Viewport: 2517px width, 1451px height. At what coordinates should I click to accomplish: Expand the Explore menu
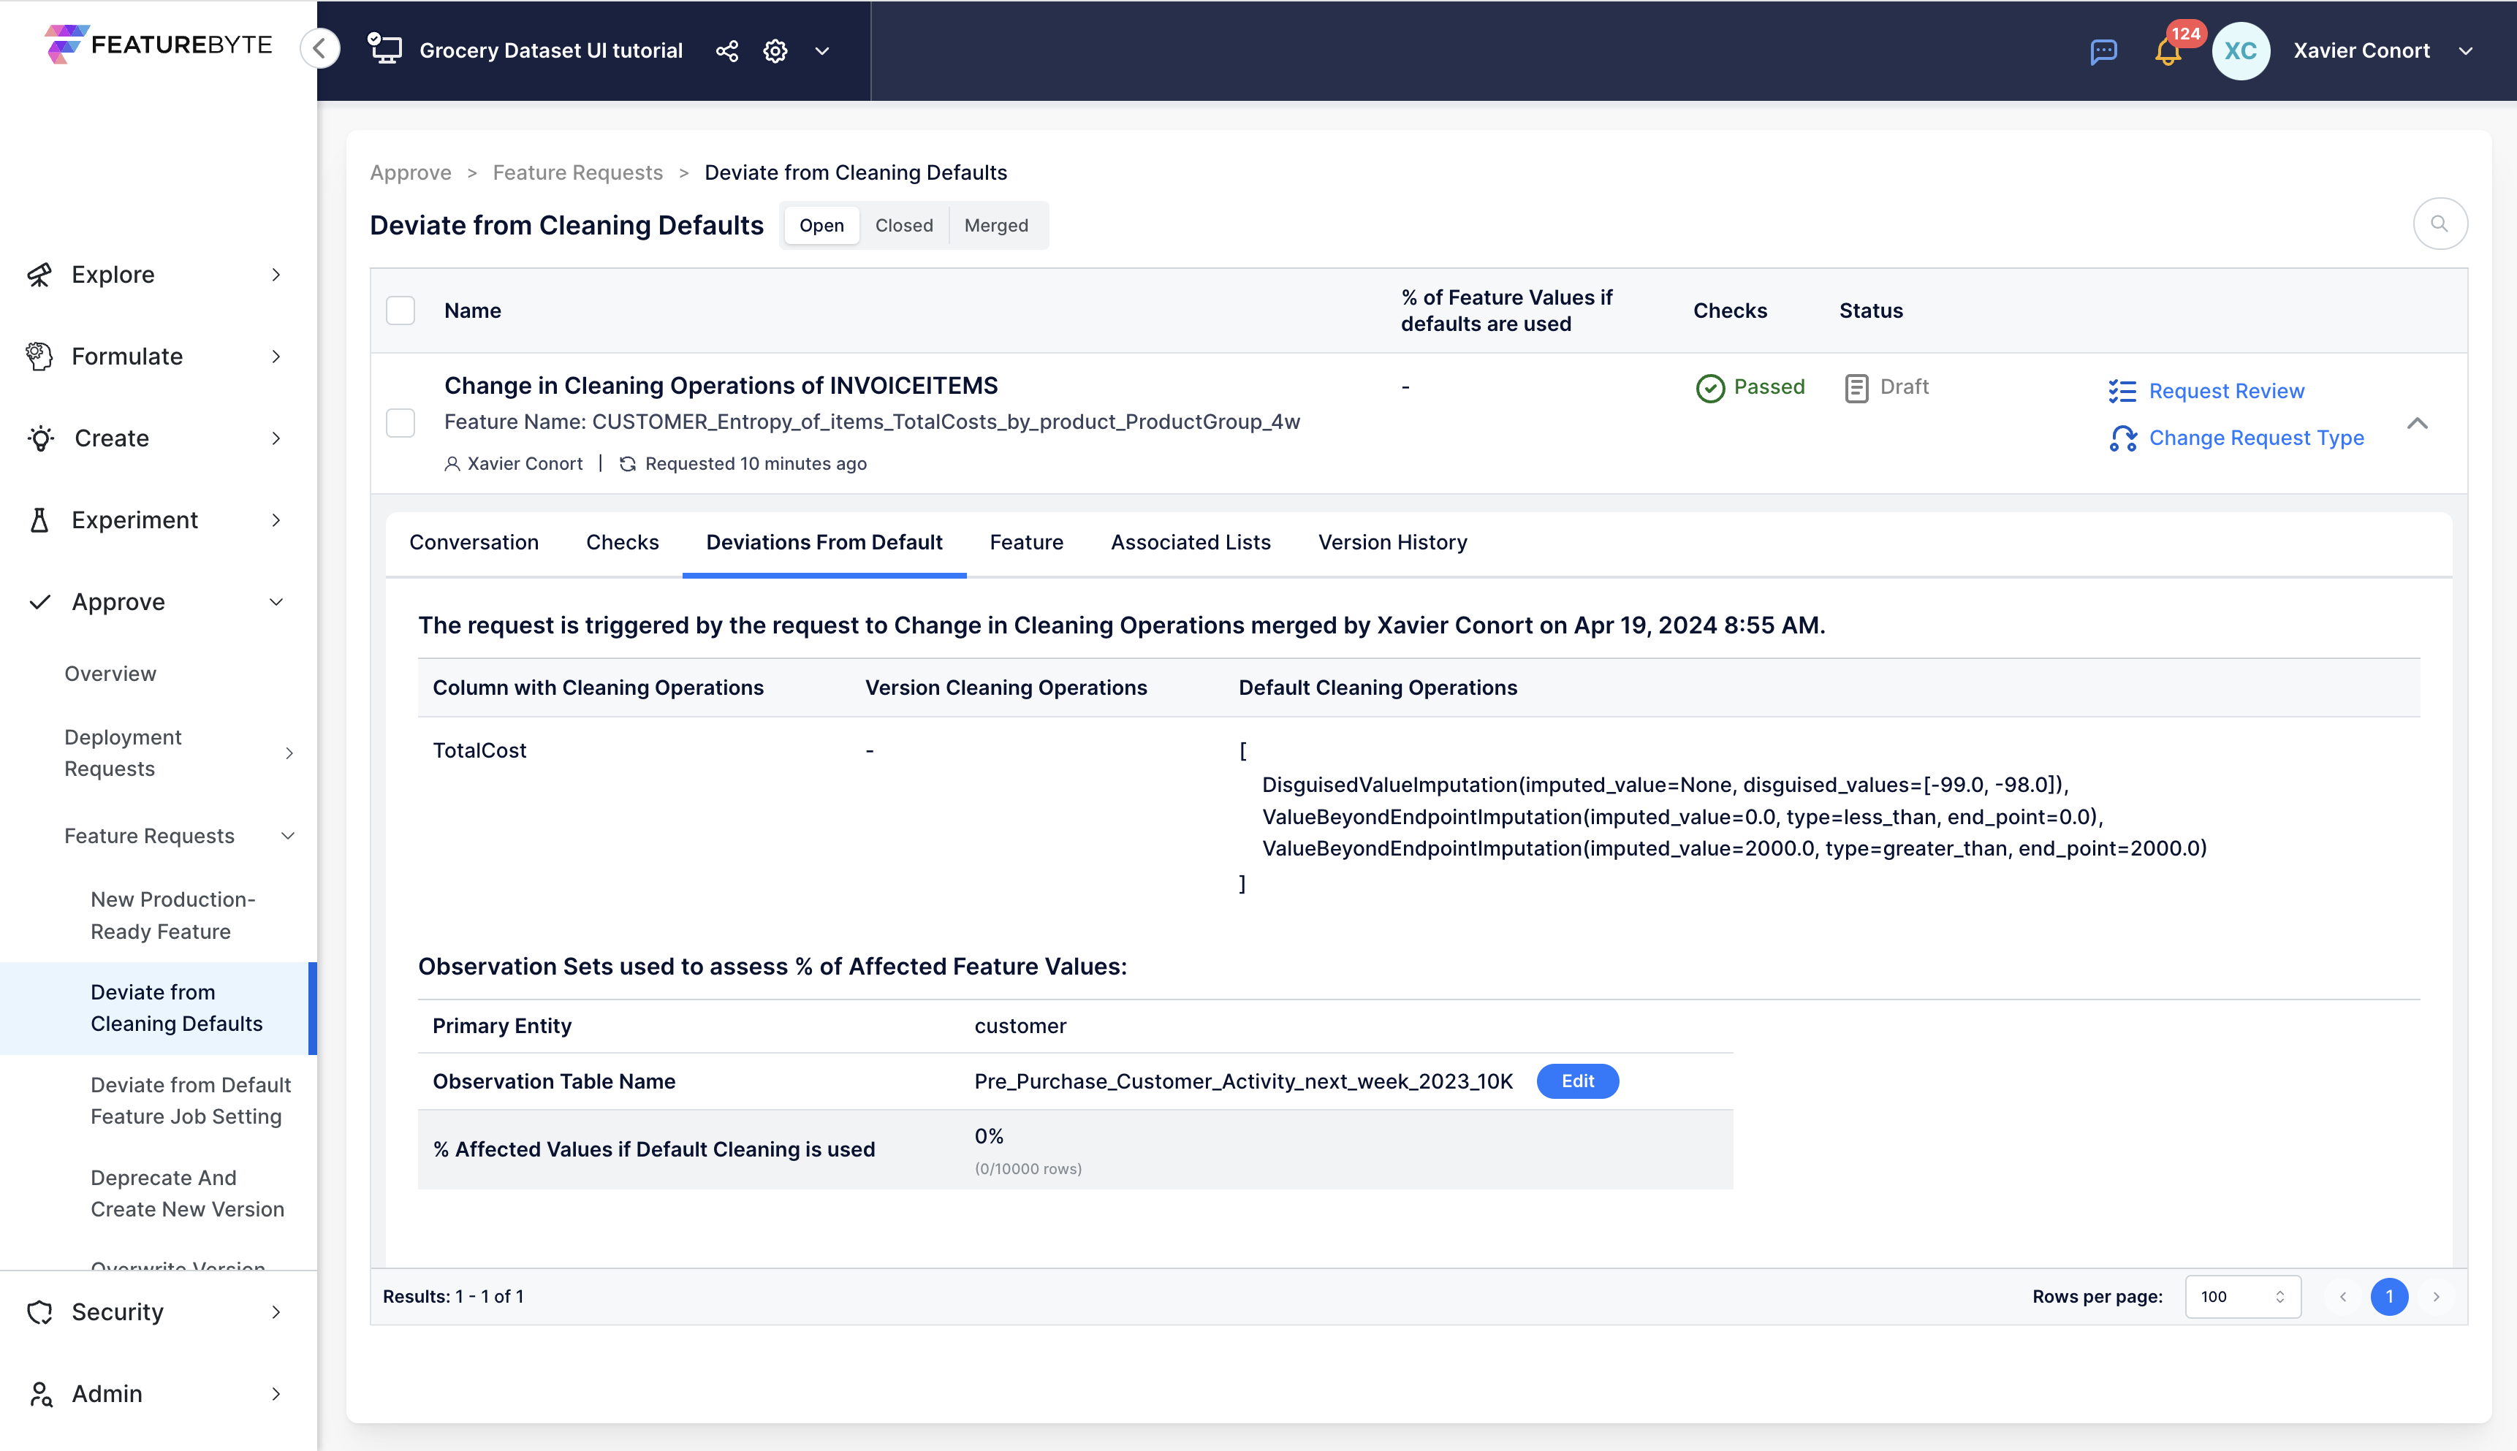click(x=276, y=275)
